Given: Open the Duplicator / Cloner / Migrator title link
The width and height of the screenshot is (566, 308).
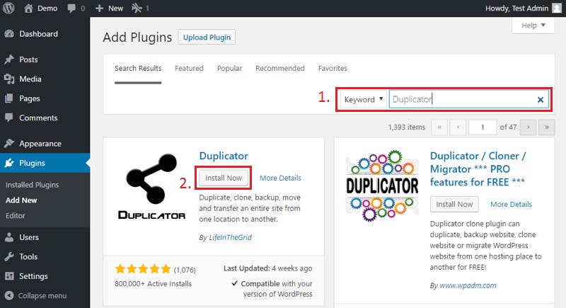Looking at the screenshot, I should click(478, 169).
